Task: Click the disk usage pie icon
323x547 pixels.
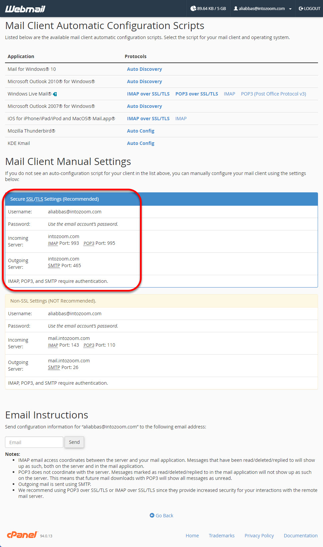Action: (193, 8)
